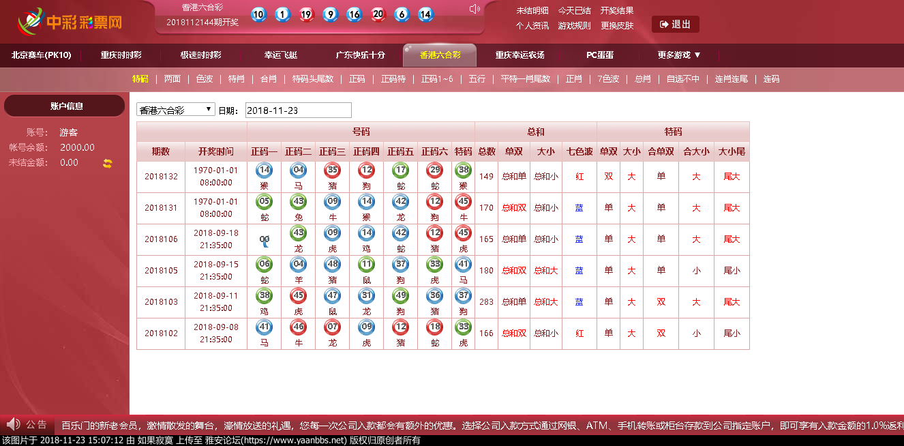Refresh the balance with the yellow arrows icon
904x446 pixels.
(x=107, y=163)
